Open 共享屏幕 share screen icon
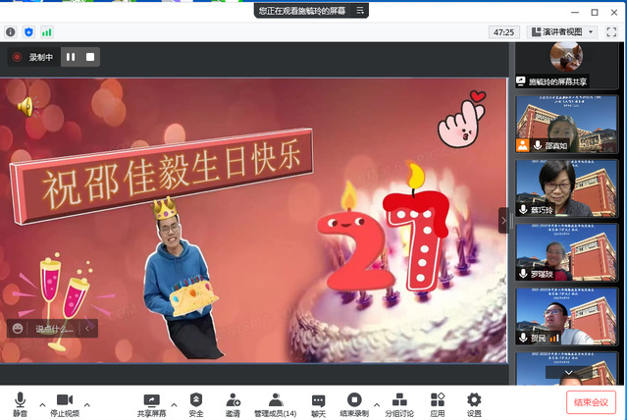The image size is (627, 420). coord(151,402)
